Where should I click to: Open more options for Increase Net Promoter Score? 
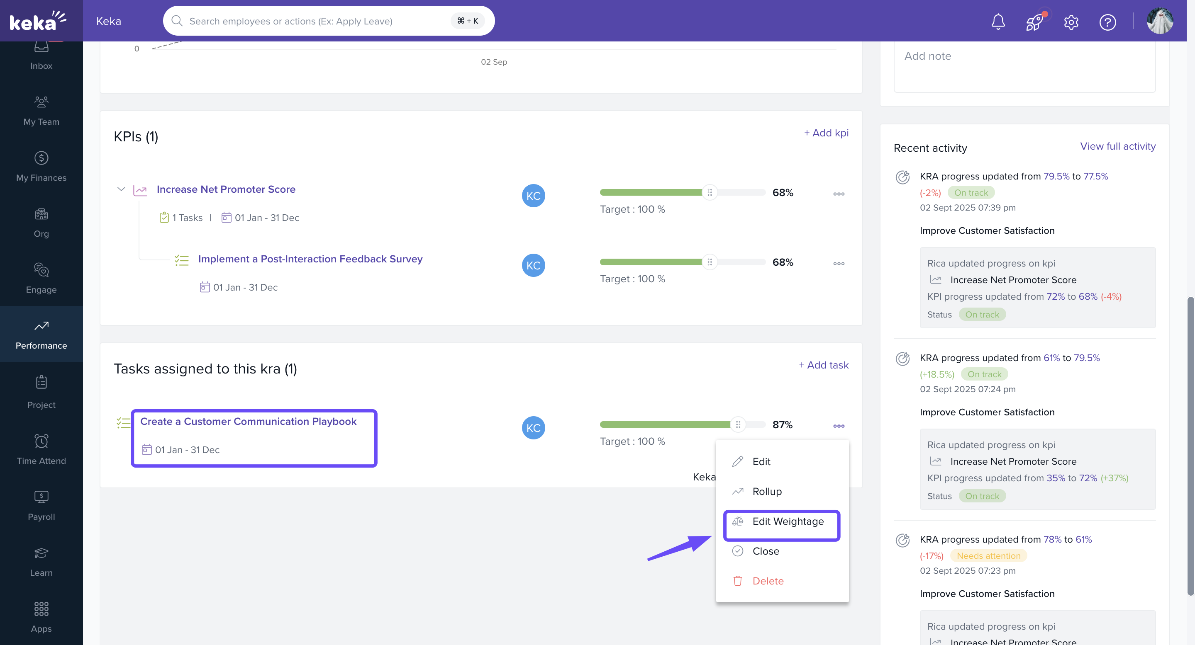tap(838, 194)
